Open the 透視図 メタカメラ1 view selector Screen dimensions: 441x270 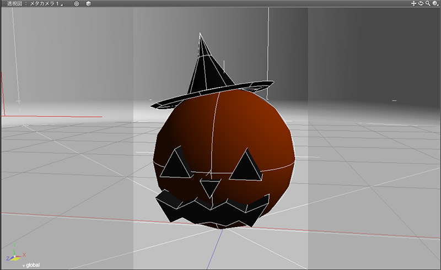coord(35,4)
